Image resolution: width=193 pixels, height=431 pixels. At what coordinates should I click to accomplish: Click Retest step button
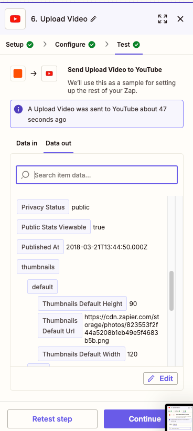[52, 419]
